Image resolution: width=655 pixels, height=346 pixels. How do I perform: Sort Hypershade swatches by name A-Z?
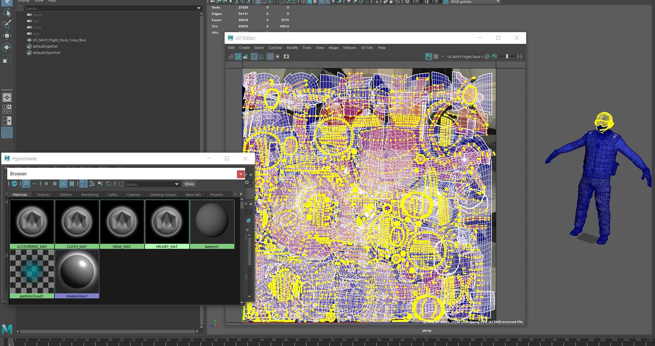tap(83, 184)
